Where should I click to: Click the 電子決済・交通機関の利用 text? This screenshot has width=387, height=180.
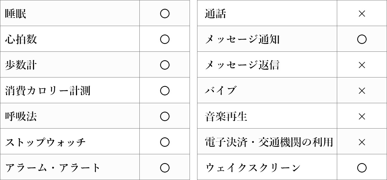pos(269,142)
